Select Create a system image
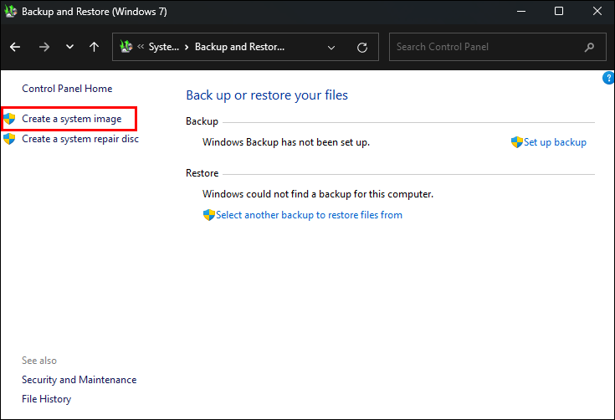The height and width of the screenshot is (420, 615). tap(71, 119)
